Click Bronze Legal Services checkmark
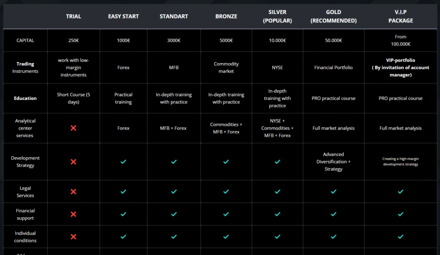Screen dimensions: 440x255 226,191
